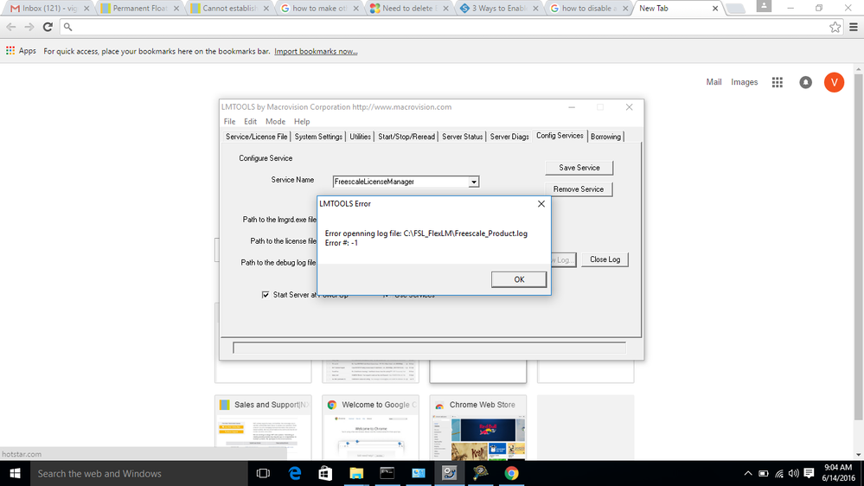Launch Microsoft Edge from the taskbar

coord(295,473)
